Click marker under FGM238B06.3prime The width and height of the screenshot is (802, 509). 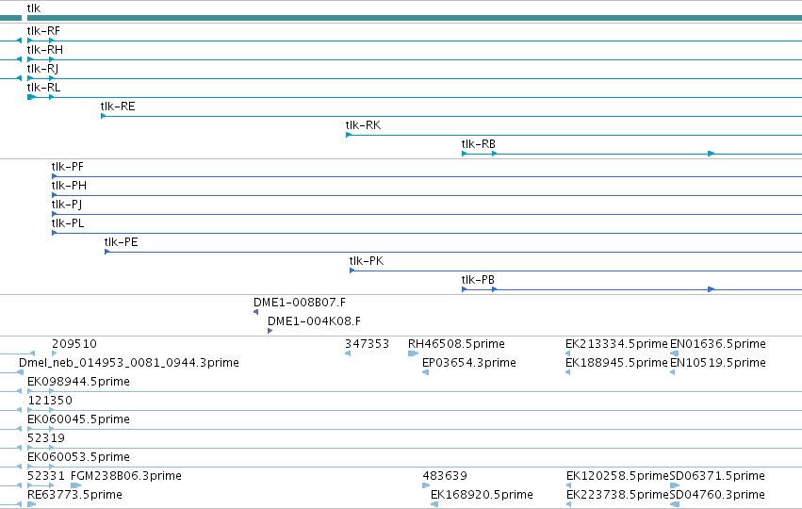75,485
